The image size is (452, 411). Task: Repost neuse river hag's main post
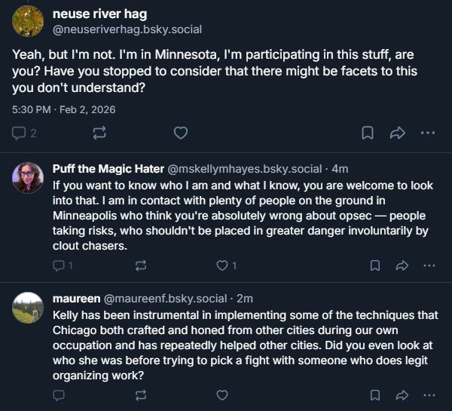pyautogui.click(x=99, y=133)
